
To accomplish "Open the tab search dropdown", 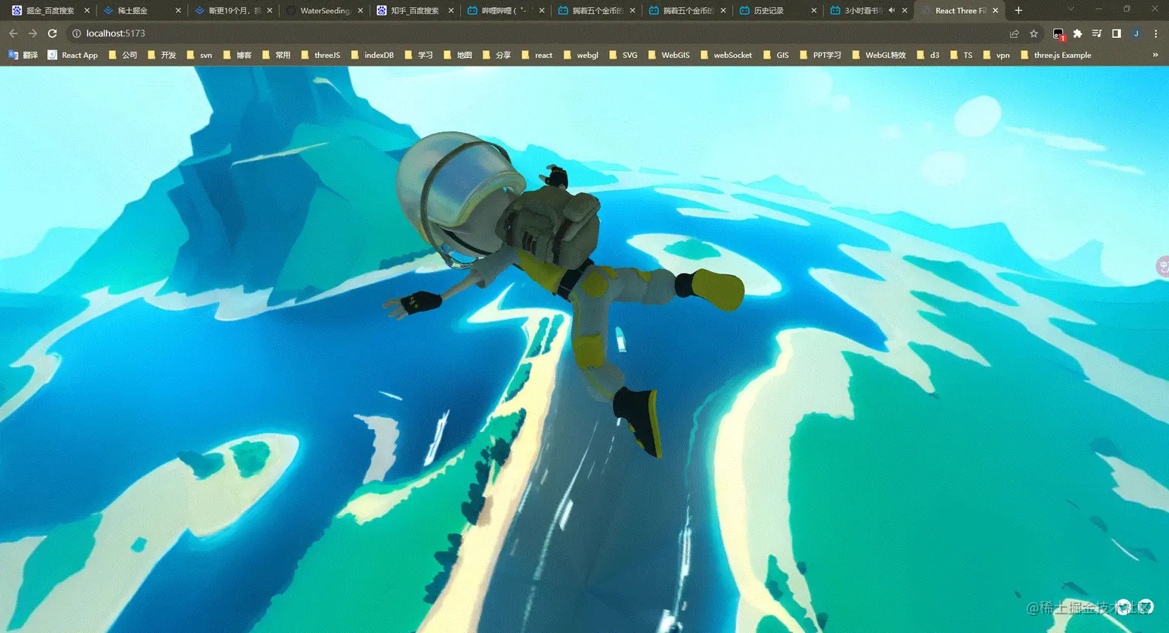I will coord(1070,10).
